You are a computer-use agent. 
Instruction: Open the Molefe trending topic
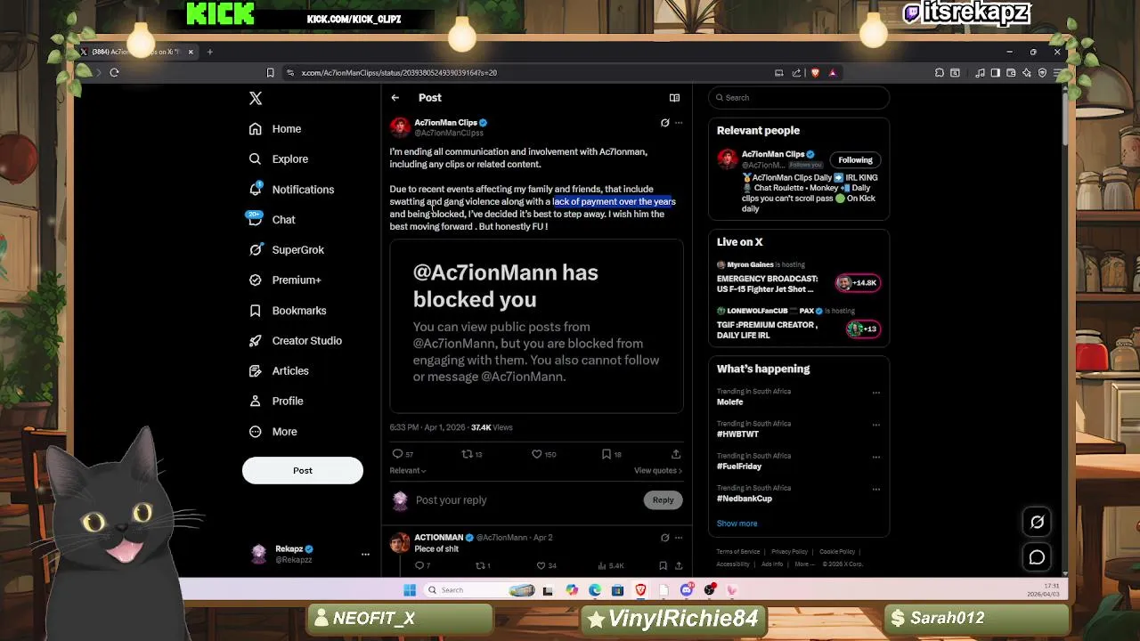point(730,402)
